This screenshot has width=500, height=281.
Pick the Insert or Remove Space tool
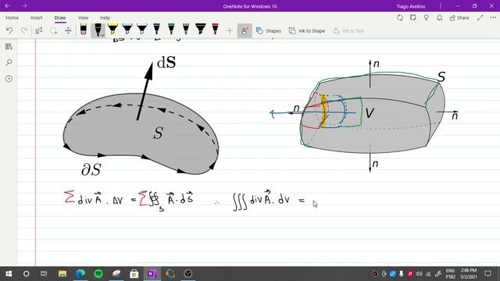point(68,30)
